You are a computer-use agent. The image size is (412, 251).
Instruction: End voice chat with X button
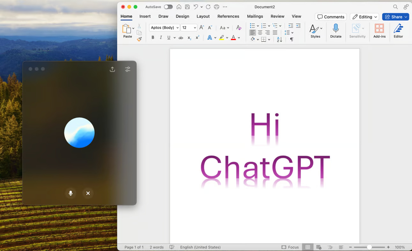(88, 193)
